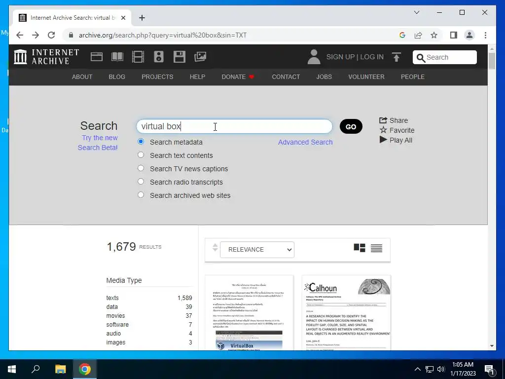Toggle sort direction arrows
This screenshot has height=379, width=505.
click(x=215, y=248)
